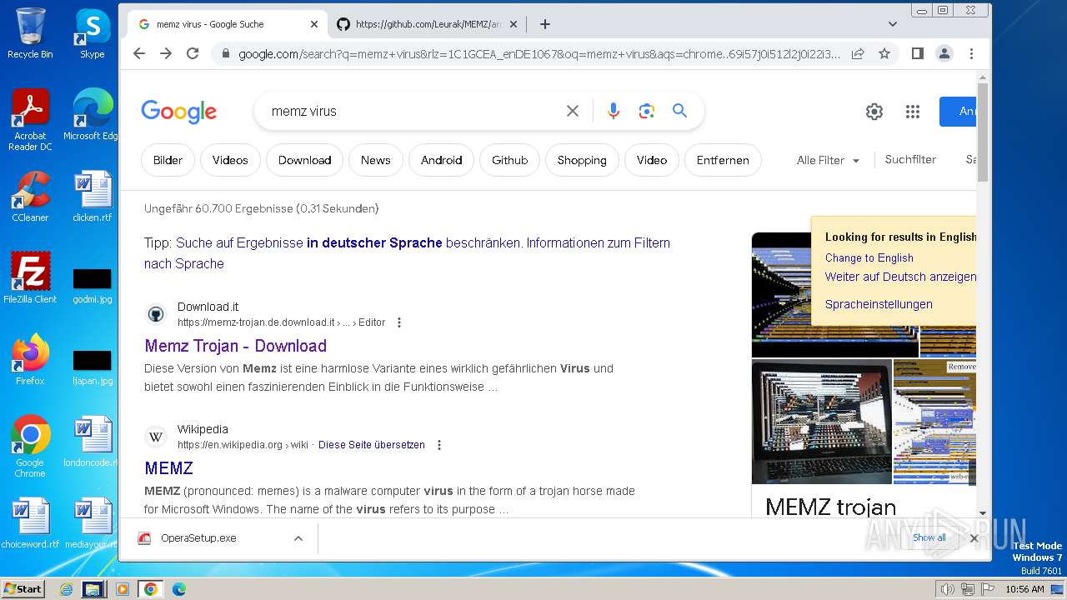Click the share page icon in address bar

tap(858, 53)
